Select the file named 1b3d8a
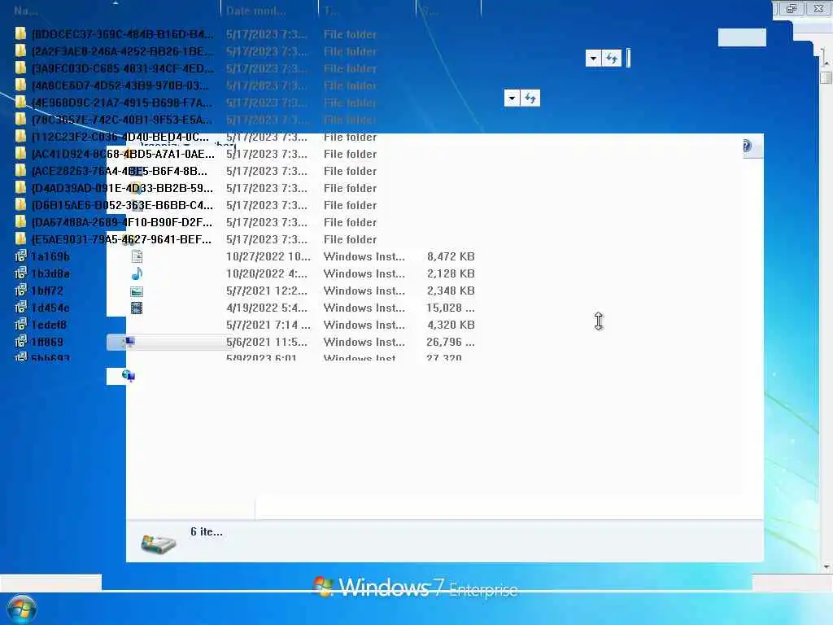This screenshot has height=625, width=833. [x=50, y=273]
